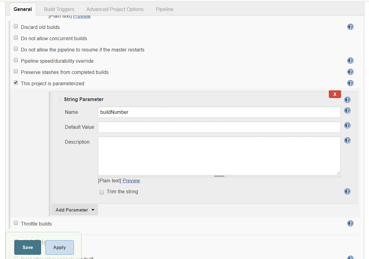Image resolution: width=369 pixels, height=259 pixels.
Task: Open help for Preserve stashes option
Action: pos(350,72)
